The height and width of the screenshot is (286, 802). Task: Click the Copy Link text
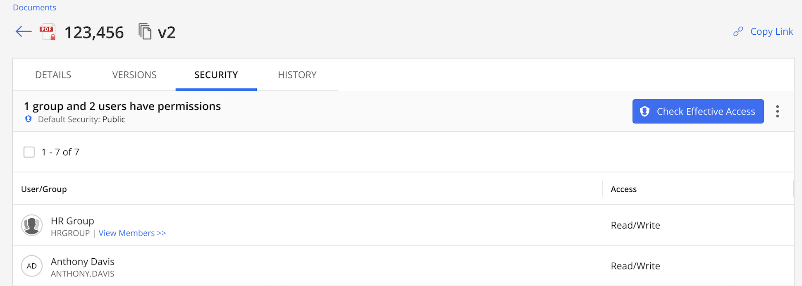(771, 32)
